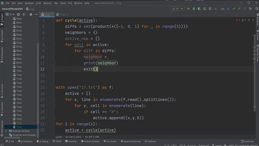The height and width of the screenshot is (146, 259).
Task: Open Pull Requests sidebar tool window
Action: tap(2, 55)
